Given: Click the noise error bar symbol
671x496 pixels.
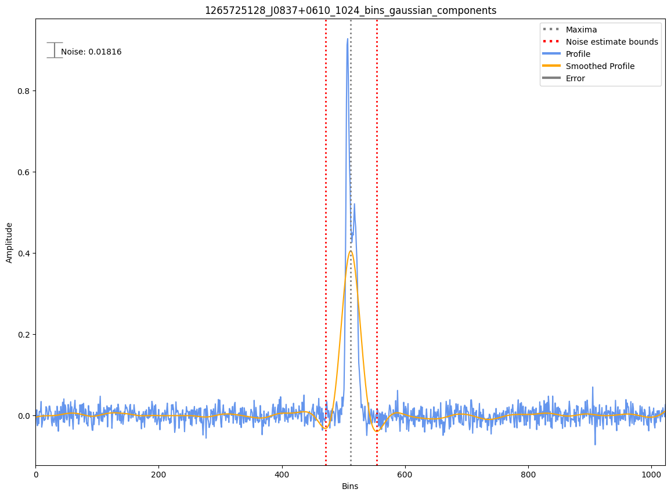Looking at the screenshot, I should tap(55, 50).
